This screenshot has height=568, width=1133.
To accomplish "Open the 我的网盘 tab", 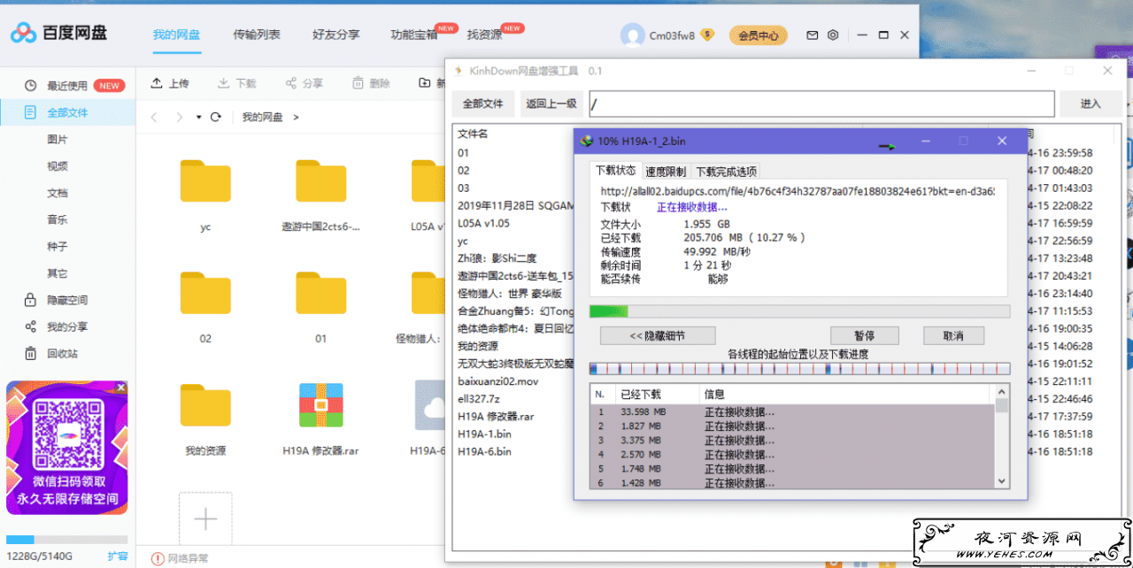I will pyautogui.click(x=176, y=35).
